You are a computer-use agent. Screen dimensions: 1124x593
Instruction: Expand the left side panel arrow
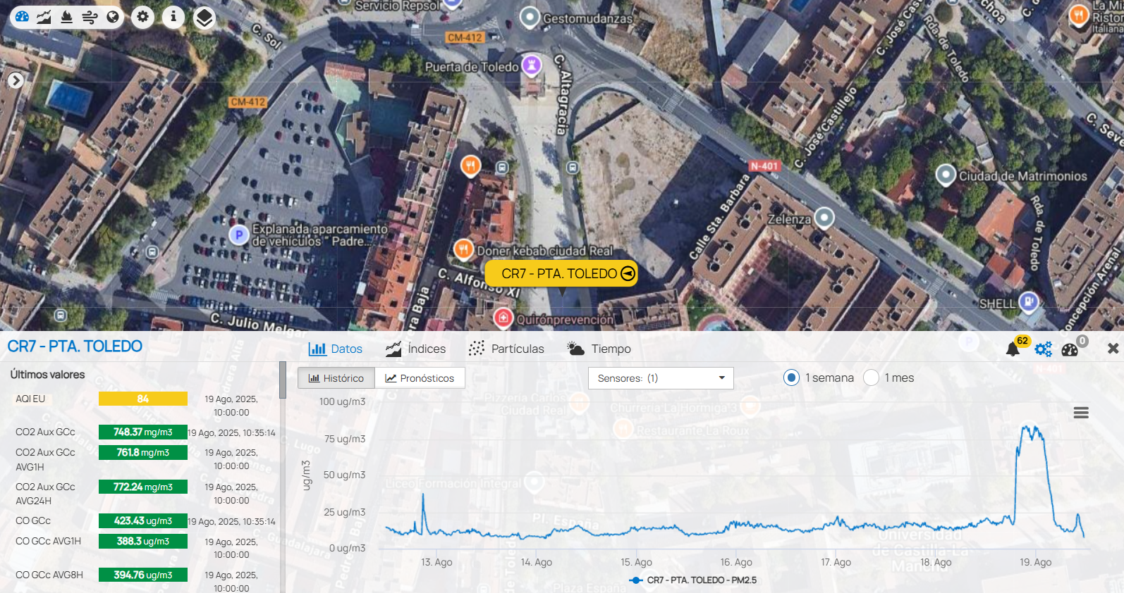click(x=16, y=80)
